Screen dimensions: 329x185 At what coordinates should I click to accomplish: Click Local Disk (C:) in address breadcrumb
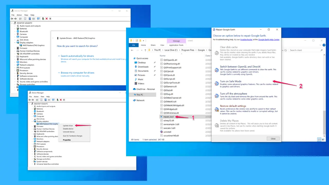171,50
